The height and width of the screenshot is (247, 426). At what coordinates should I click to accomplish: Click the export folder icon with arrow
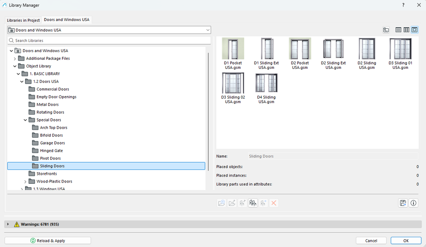pyautogui.click(x=232, y=203)
